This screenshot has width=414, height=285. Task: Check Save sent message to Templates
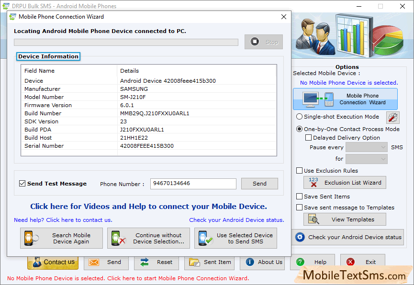pyautogui.click(x=299, y=208)
